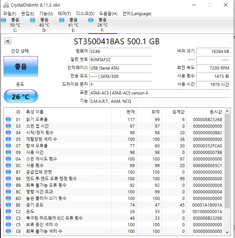Click status orb for attribute 04 시작/정지 횟수
235x238 pixels.
click(8, 132)
